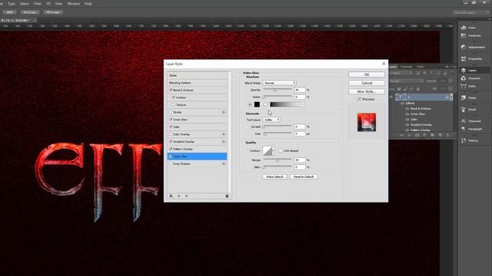Click add layer style fx icon in Layers panel
Viewport: 492px width, 276px height.
(x=410, y=135)
